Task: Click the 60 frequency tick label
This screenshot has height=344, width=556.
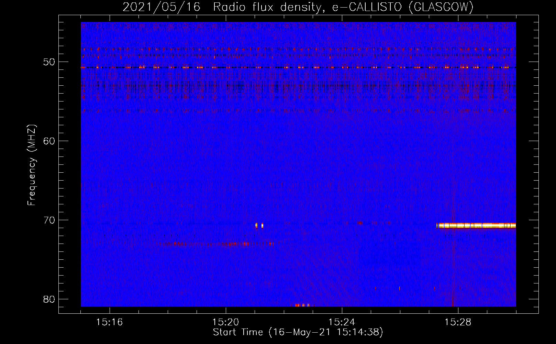Action: [49, 141]
